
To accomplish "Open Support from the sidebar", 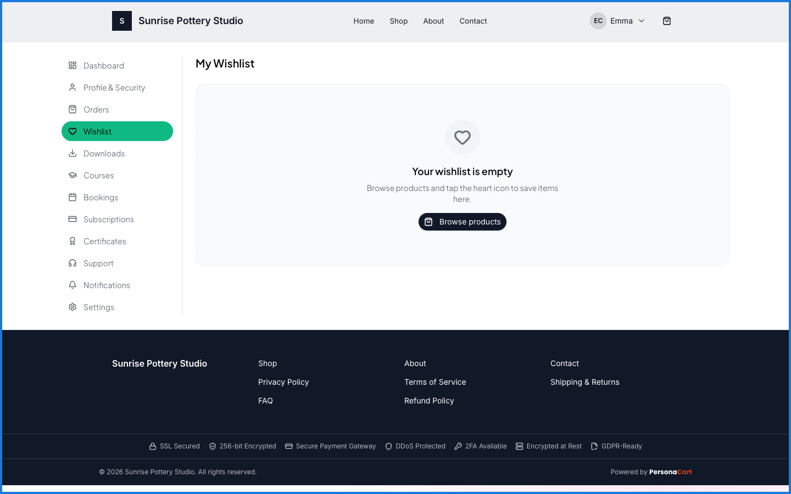I will click(x=117, y=263).
